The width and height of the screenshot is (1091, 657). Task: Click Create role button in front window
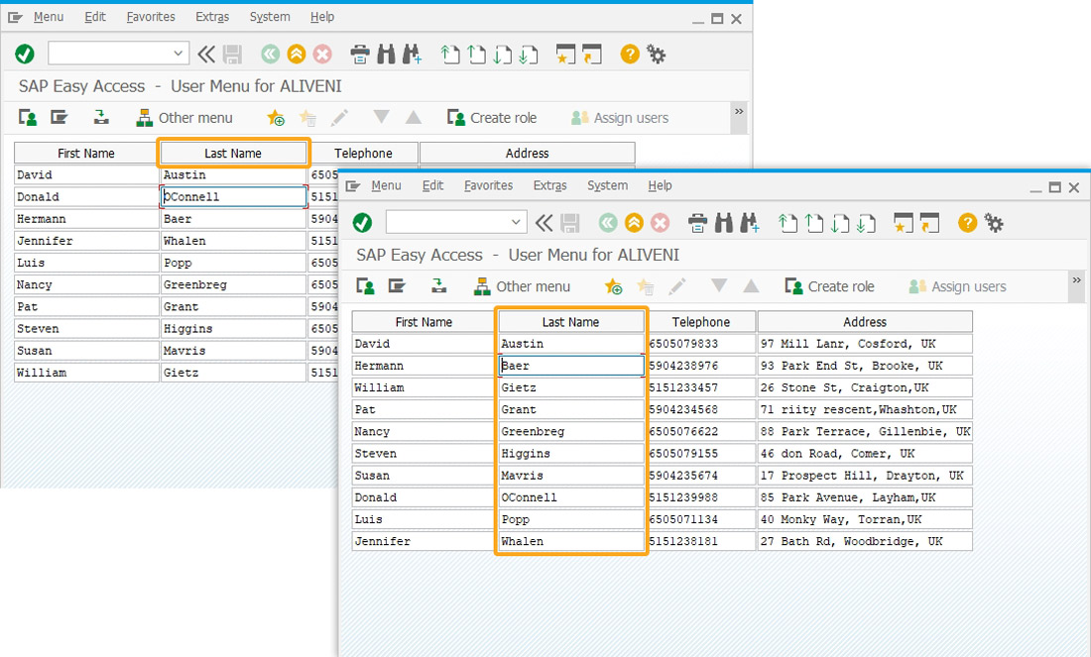click(x=829, y=286)
